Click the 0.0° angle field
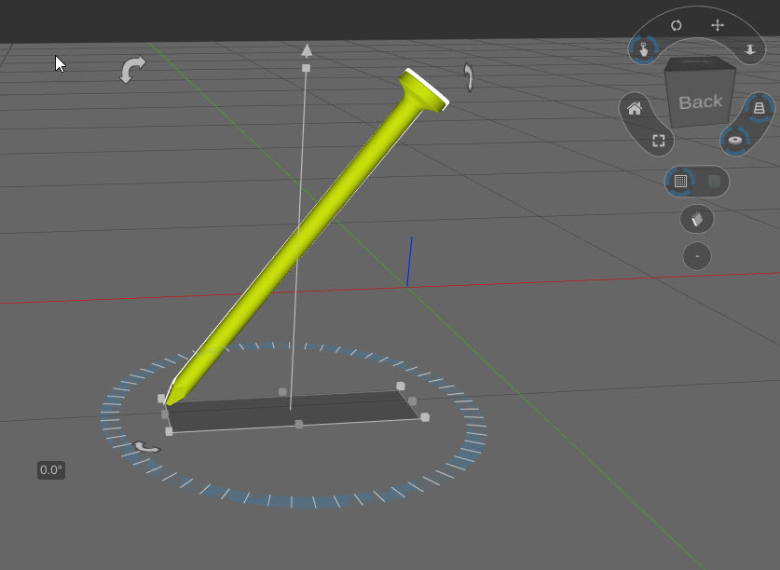This screenshot has width=780, height=570. click(51, 470)
